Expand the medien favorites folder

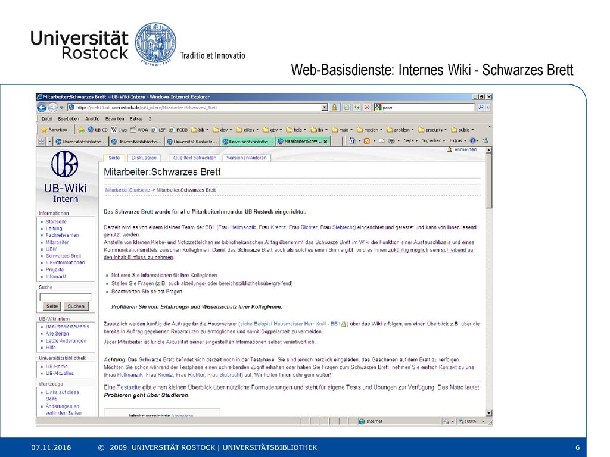(370, 130)
